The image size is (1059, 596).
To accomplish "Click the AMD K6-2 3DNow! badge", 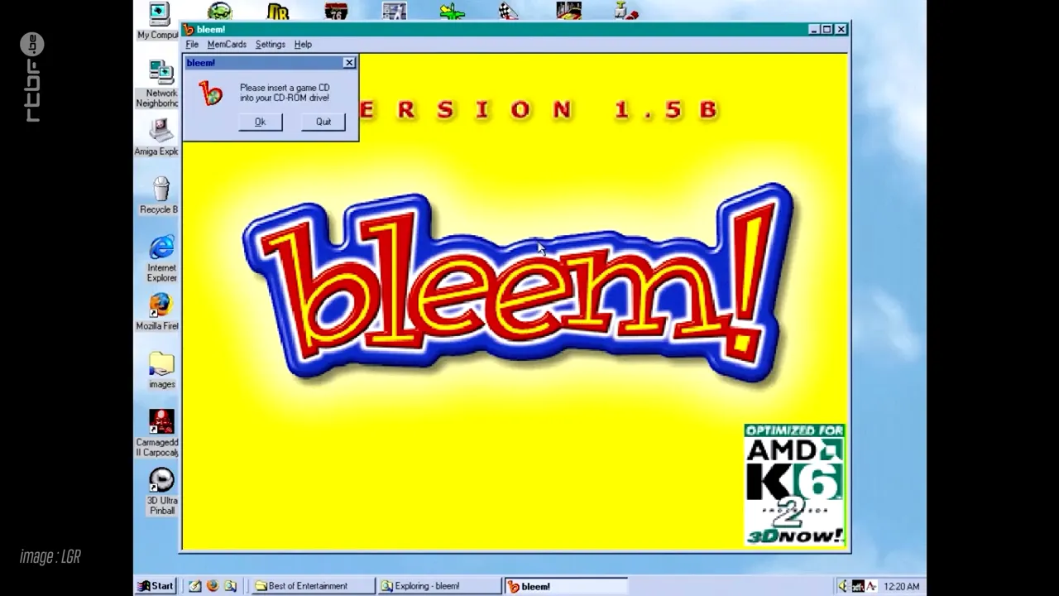I will (794, 485).
